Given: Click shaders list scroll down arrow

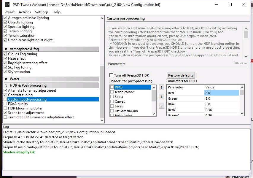Looking at the screenshot, I should (x=154, y=114).
